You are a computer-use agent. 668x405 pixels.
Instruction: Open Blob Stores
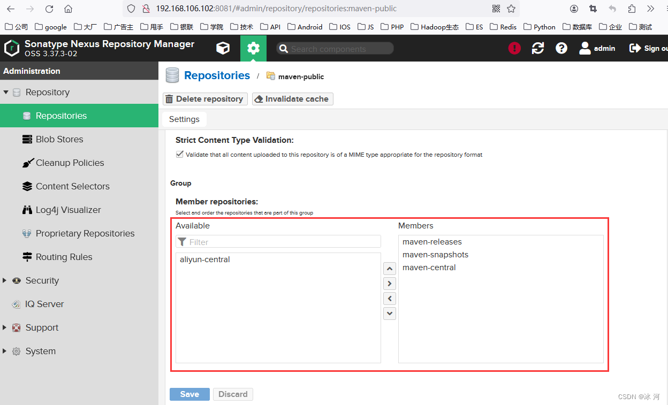[x=79, y=139]
